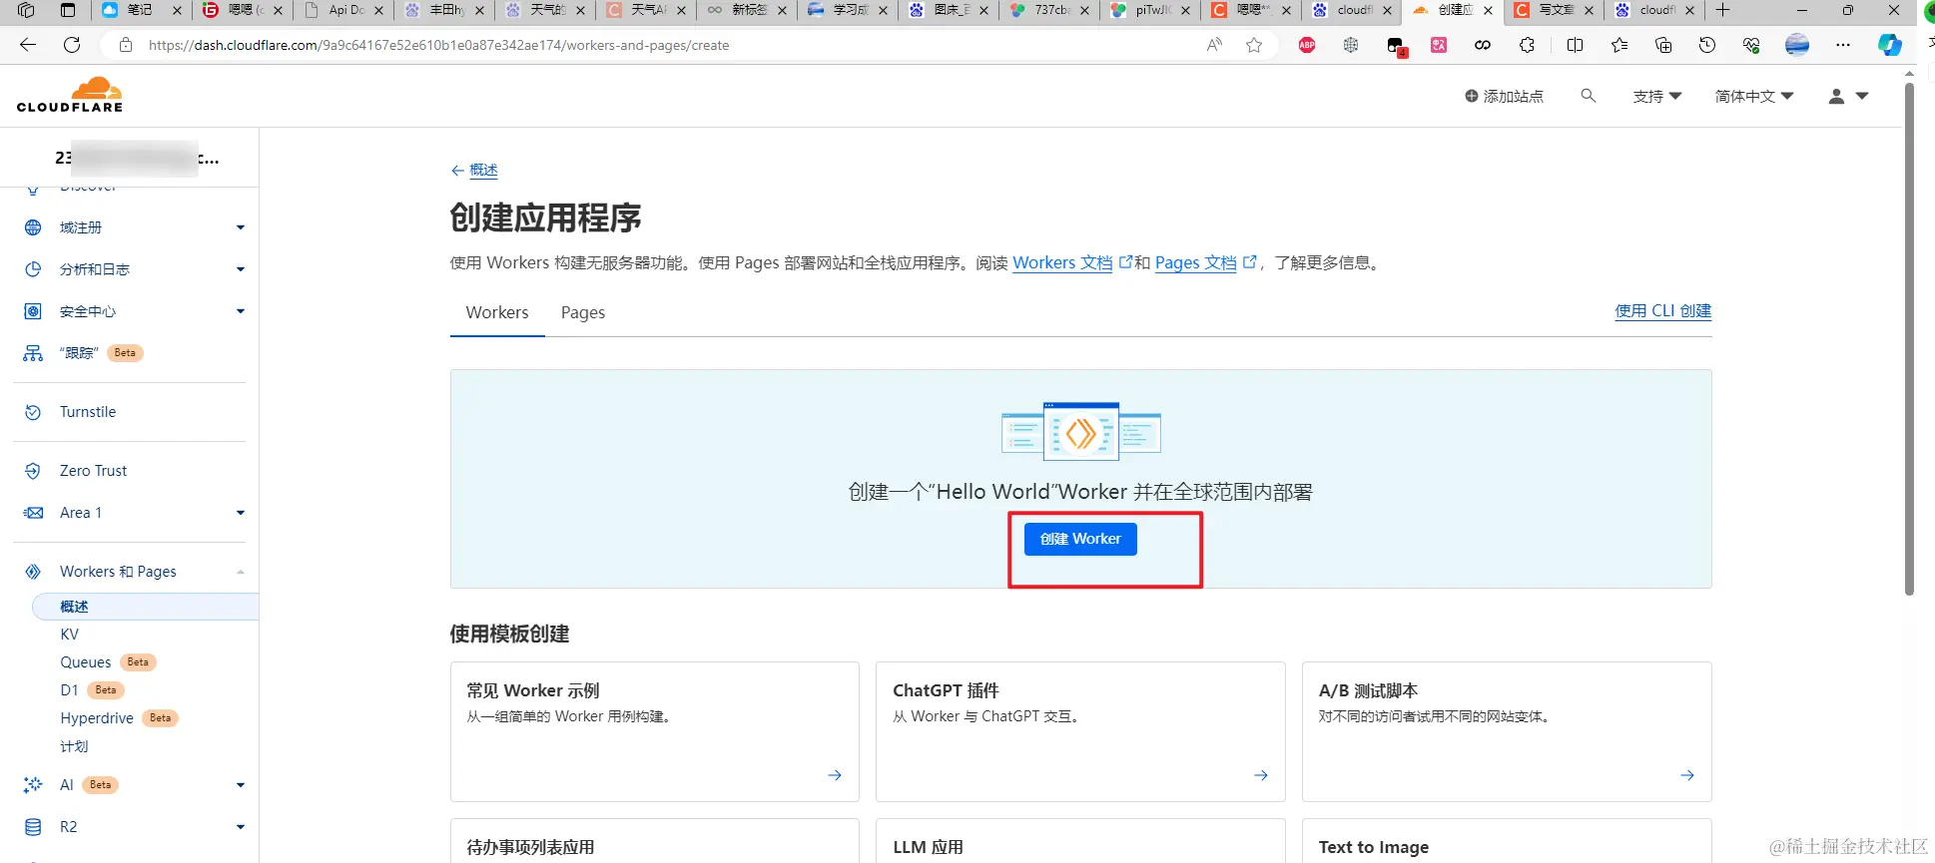Click the 创建 Worker button
This screenshot has width=1935, height=863.
(1080, 539)
